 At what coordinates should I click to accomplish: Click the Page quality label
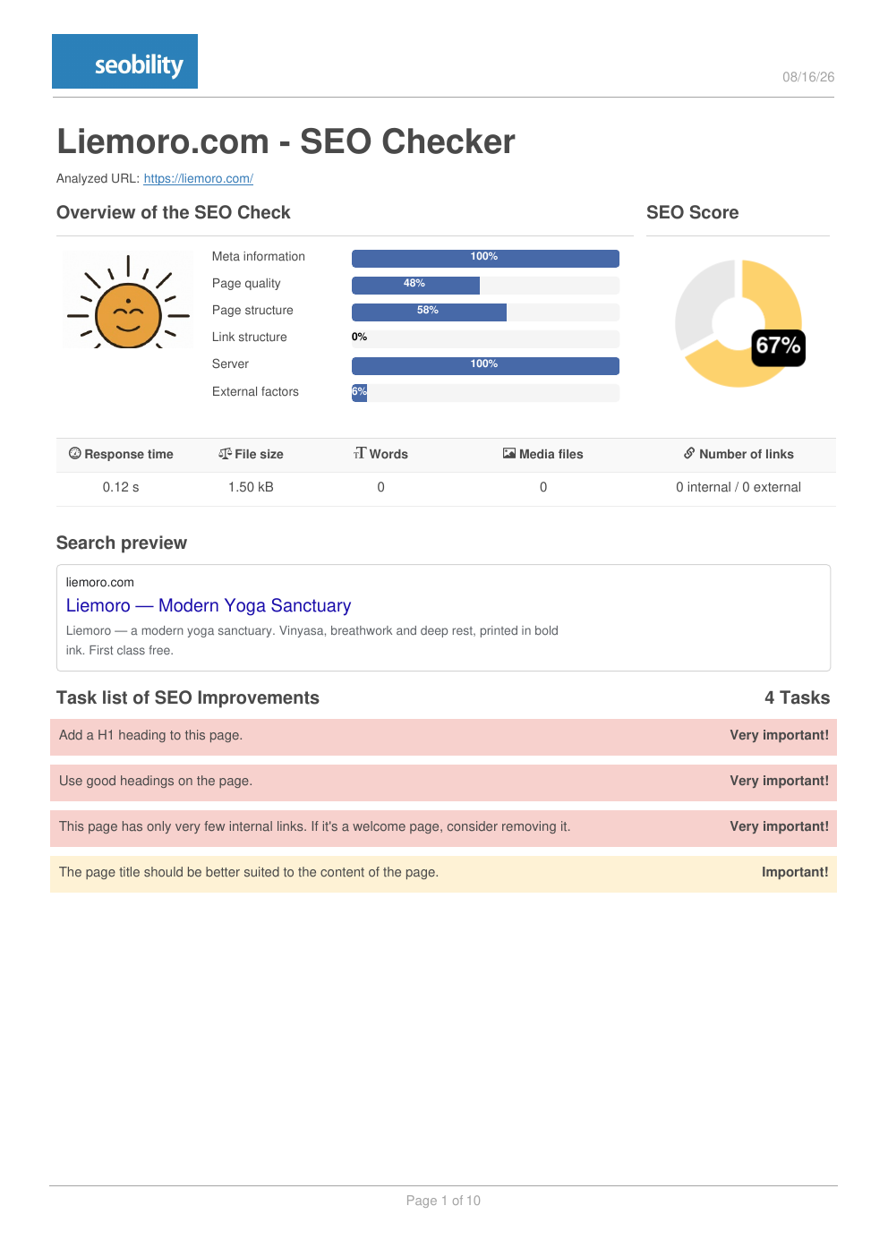click(246, 283)
